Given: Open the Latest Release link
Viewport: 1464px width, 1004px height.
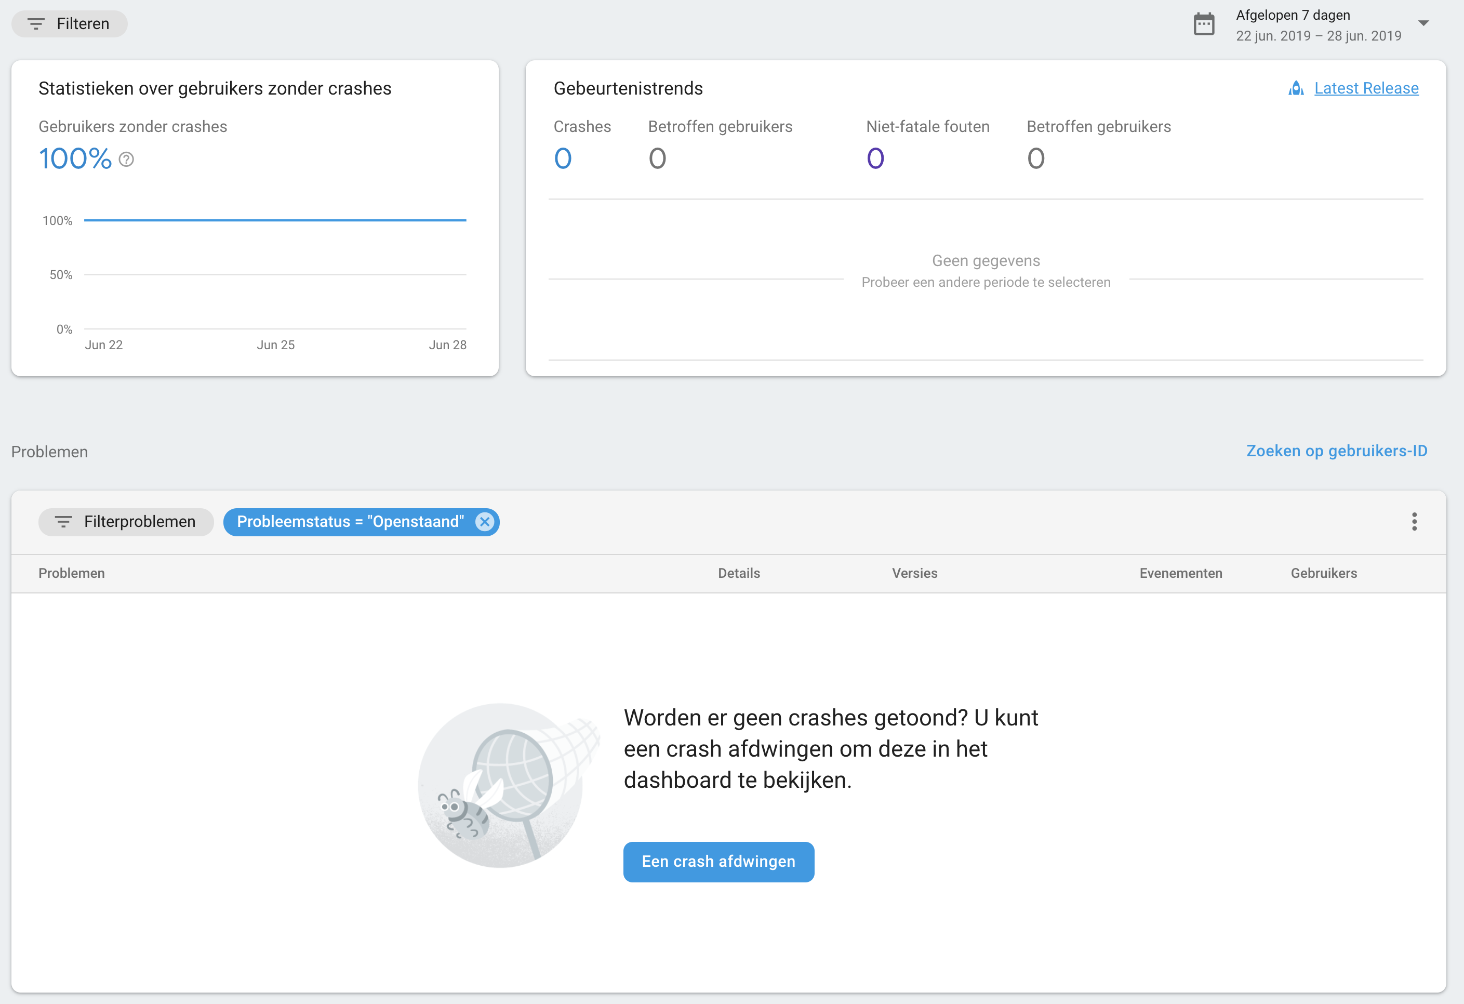Looking at the screenshot, I should pyautogui.click(x=1366, y=88).
